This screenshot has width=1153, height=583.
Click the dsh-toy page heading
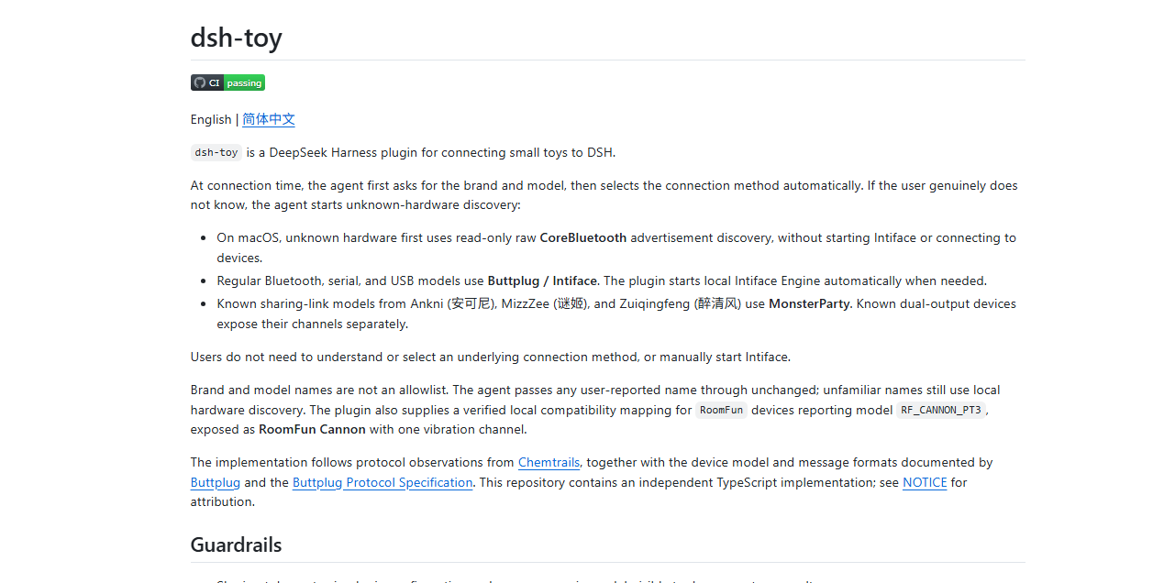(237, 38)
